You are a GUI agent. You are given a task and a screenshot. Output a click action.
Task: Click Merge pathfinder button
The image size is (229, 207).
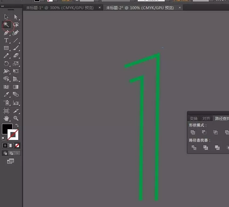coord(217,148)
